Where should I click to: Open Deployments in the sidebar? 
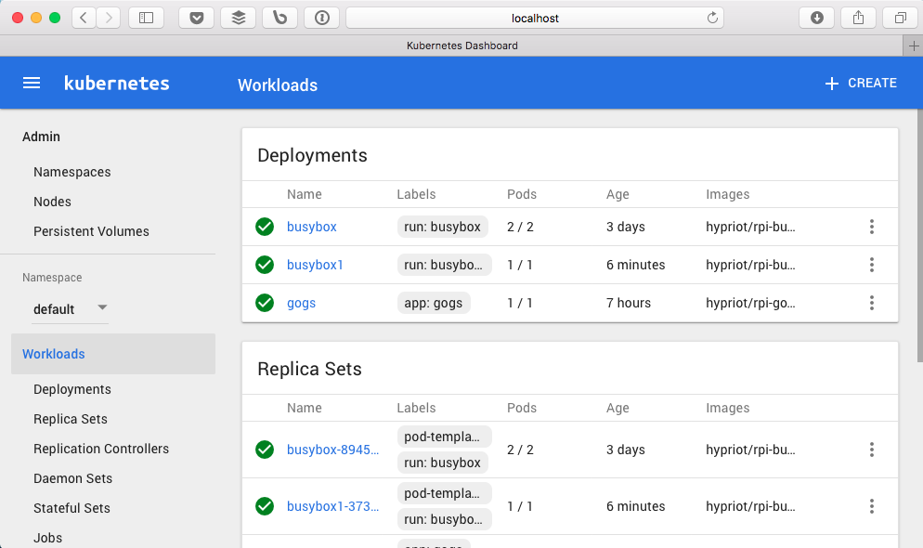pyautogui.click(x=72, y=389)
